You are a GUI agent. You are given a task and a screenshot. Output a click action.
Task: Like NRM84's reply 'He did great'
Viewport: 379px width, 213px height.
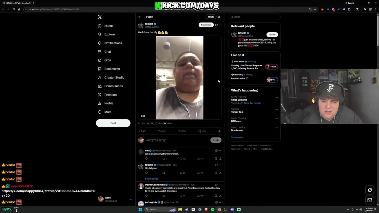[x=181, y=173]
